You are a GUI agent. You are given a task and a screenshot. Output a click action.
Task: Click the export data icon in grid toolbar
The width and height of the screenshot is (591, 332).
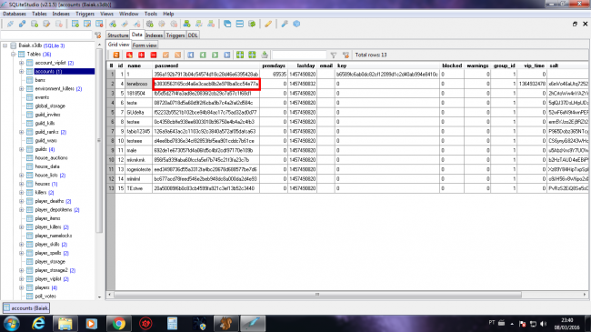click(265, 55)
